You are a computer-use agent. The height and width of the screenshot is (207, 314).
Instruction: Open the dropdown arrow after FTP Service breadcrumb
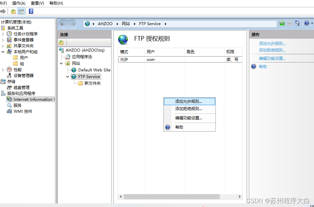coord(166,24)
